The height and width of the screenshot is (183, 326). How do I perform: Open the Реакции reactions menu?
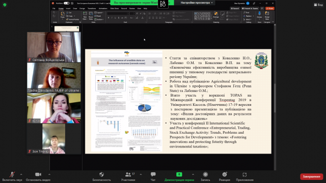[225, 176]
